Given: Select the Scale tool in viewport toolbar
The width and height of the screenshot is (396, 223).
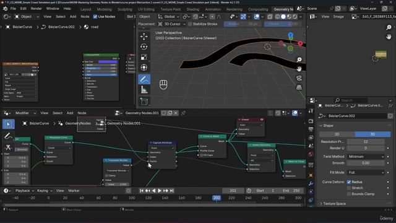Looking at the screenshot, I should coord(144,57).
